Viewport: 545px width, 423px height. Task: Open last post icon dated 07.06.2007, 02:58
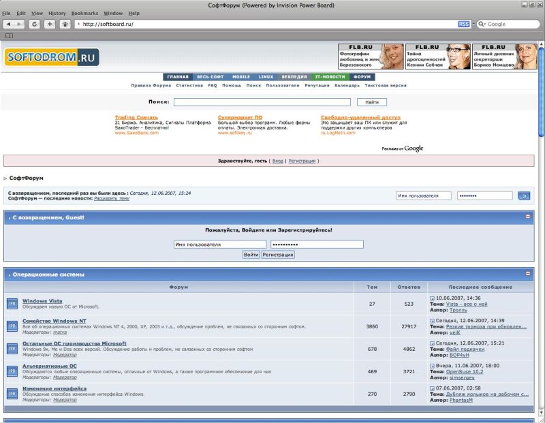point(432,388)
